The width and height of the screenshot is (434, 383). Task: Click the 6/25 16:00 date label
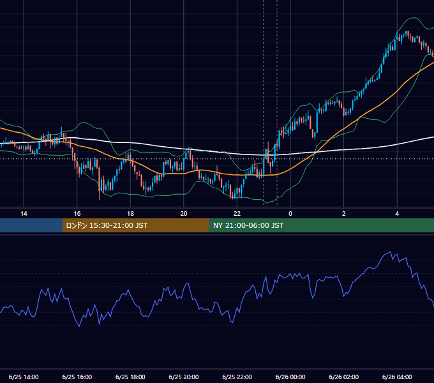click(77, 377)
